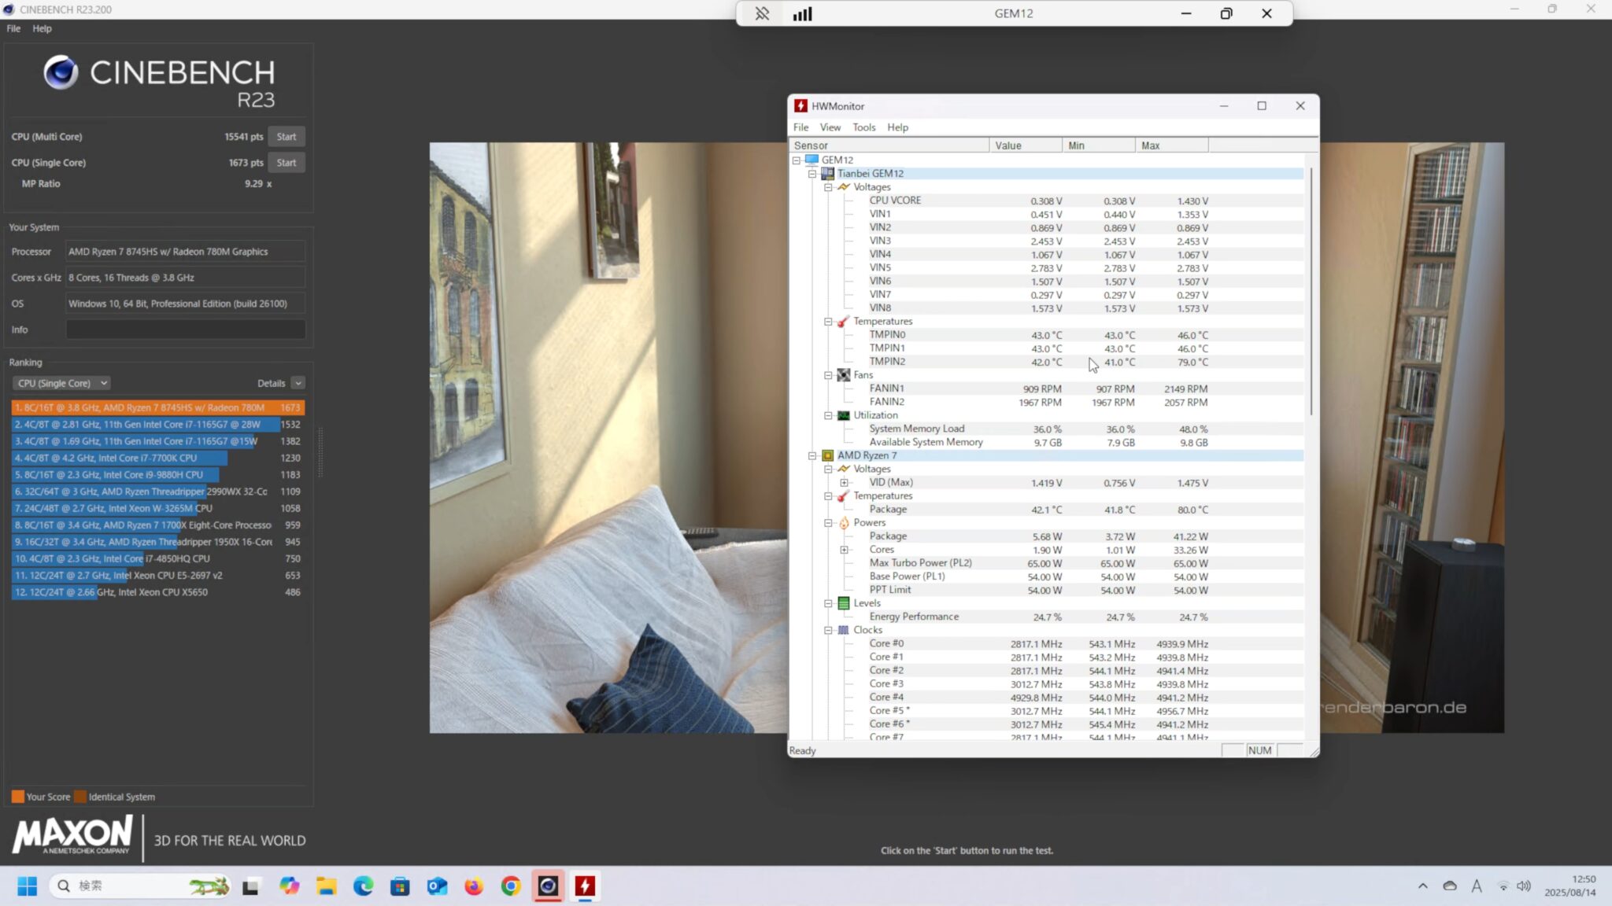Select the System Memory Load row
This screenshot has width=1612, height=906.
[x=1047, y=429]
